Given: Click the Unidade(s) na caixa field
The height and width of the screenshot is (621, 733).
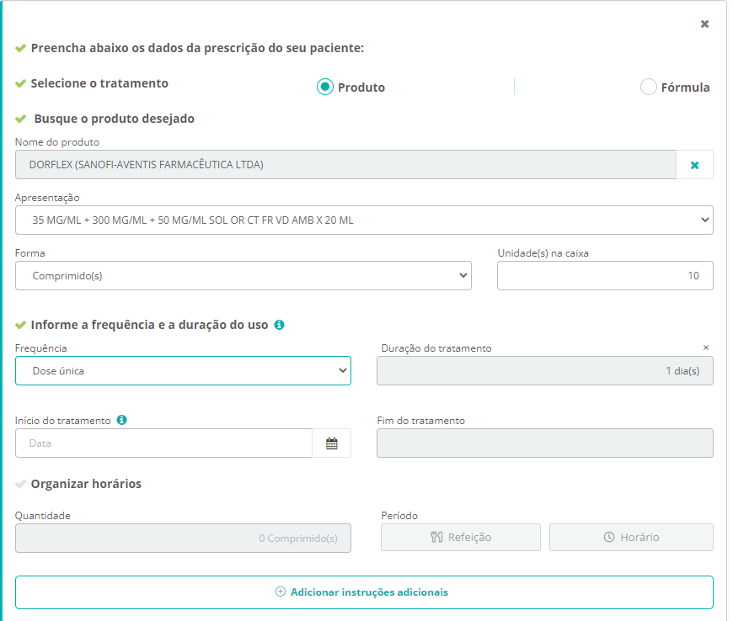Looking at the screenshot, I should coord(604,275).
